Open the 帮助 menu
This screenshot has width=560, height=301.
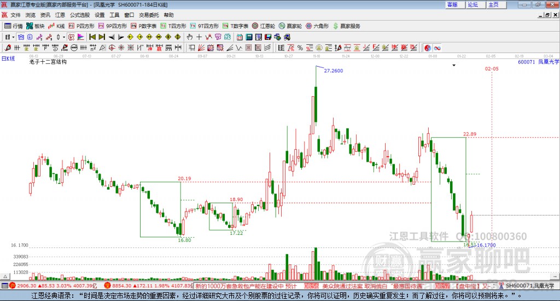point(168,15)
